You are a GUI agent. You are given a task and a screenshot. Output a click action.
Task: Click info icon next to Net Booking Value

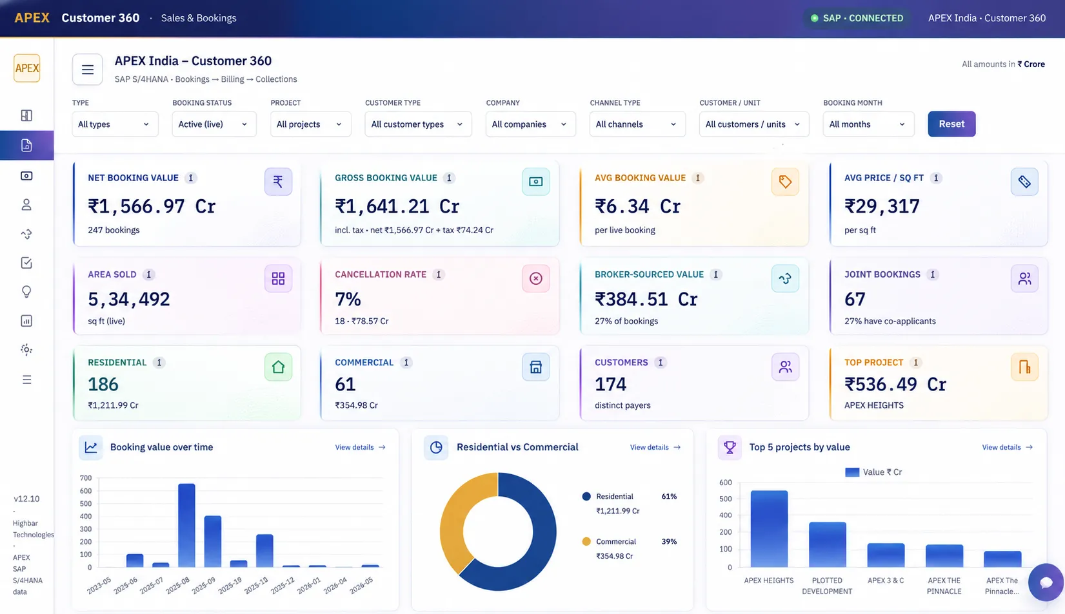point(191,178)
